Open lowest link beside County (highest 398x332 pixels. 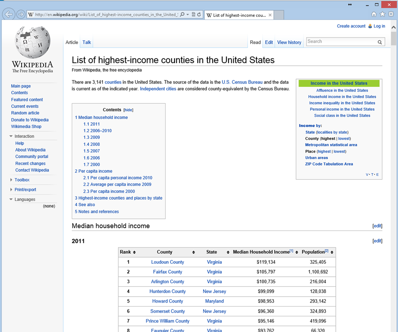[344, 139]
